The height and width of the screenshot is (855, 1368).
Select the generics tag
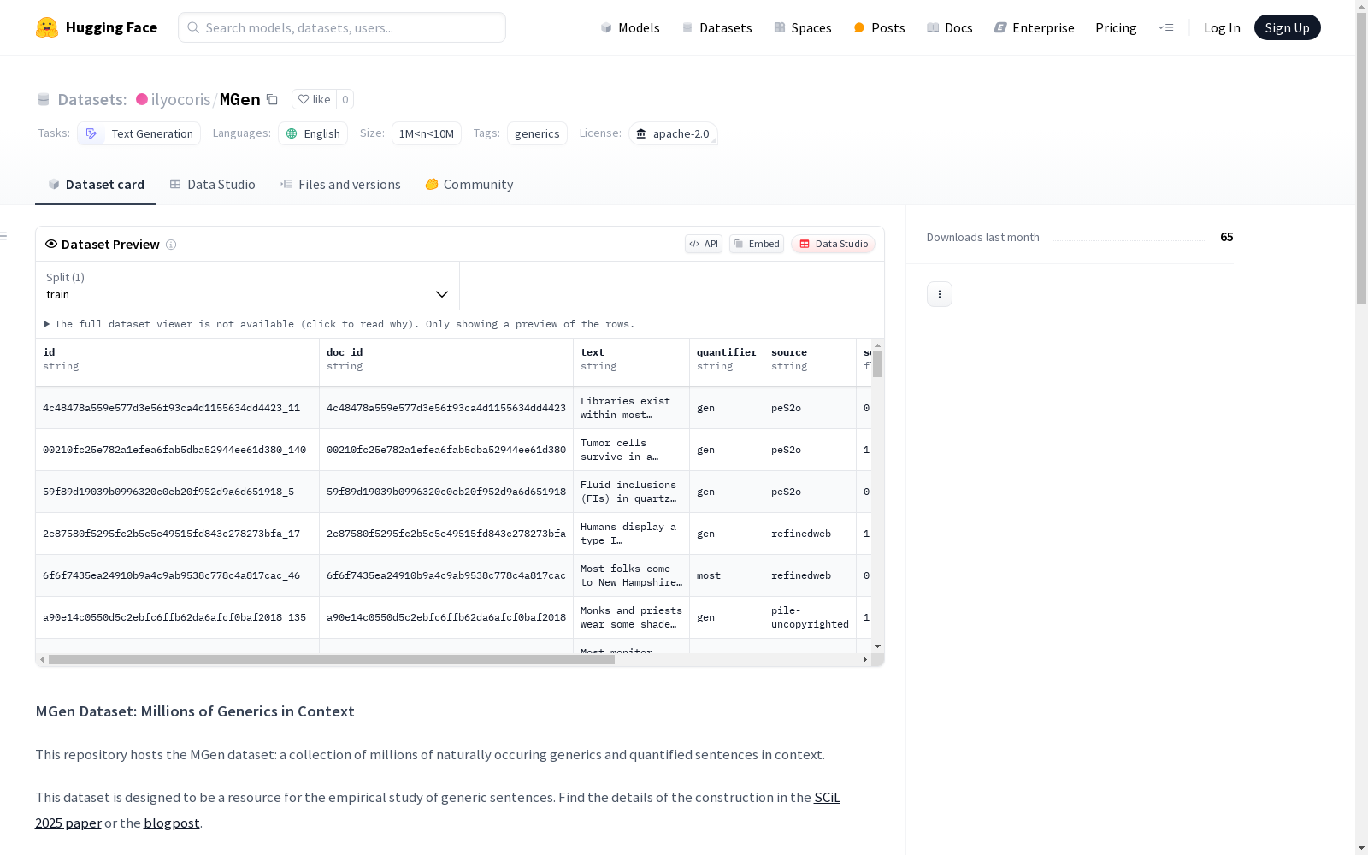coord(537,133)
